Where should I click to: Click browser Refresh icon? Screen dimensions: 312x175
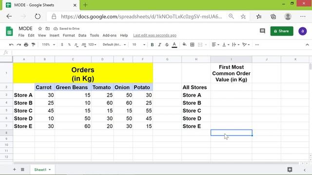click(38, 17)
